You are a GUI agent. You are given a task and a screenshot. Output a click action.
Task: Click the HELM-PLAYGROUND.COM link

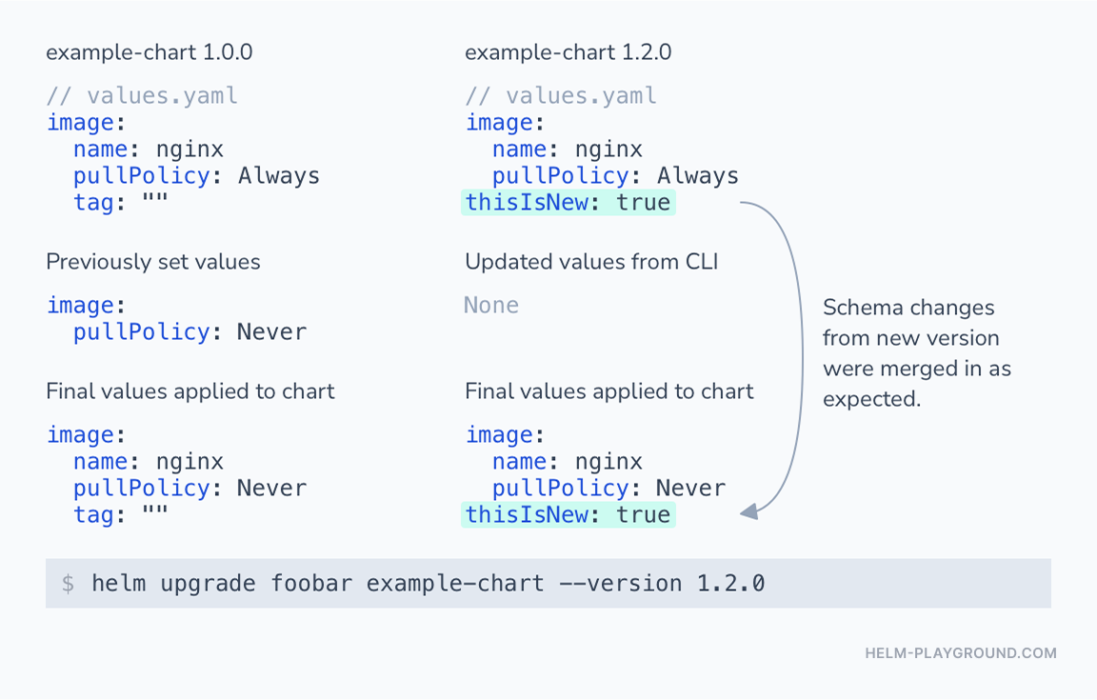[961, 653]
